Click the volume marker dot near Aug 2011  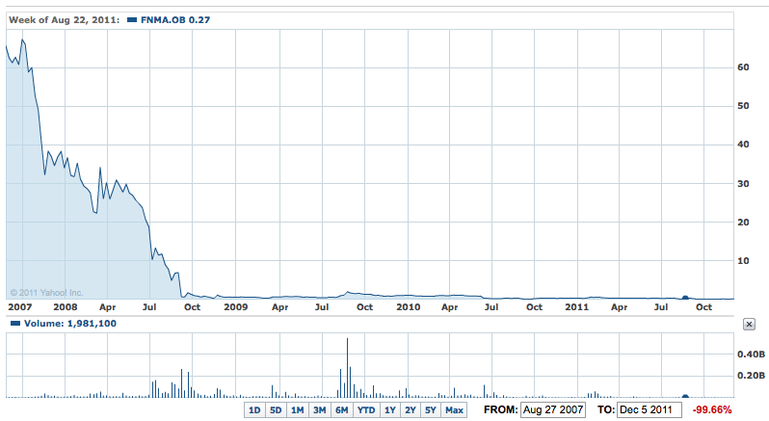coord(685,397)
